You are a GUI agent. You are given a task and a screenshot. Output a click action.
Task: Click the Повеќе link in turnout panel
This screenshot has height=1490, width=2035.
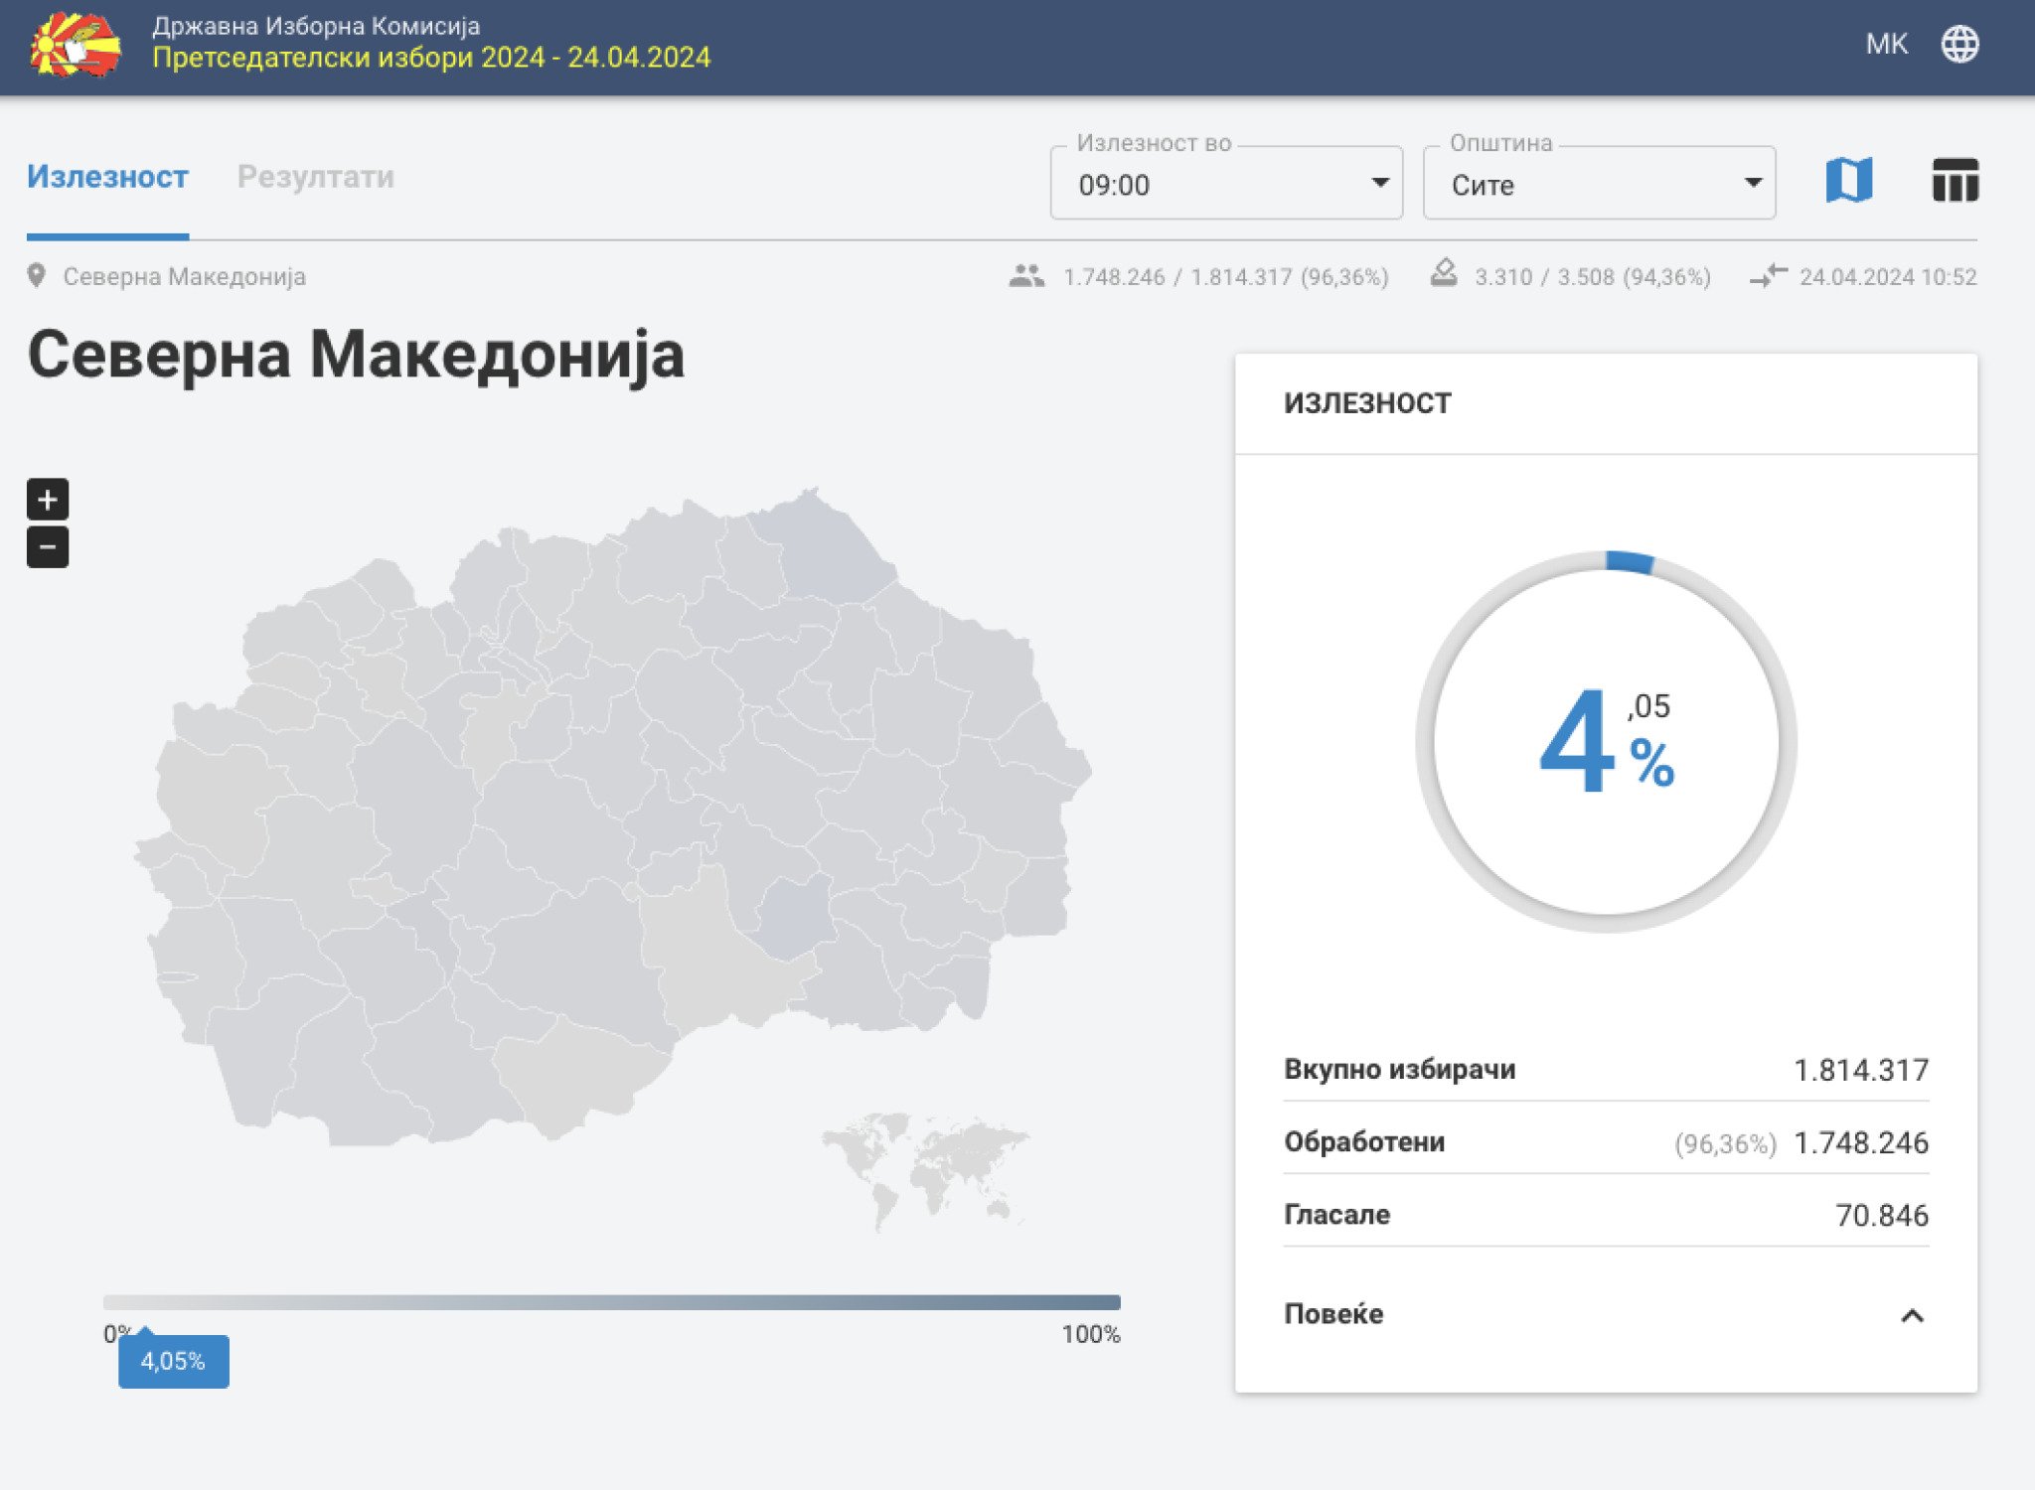pos(1333,1313)
